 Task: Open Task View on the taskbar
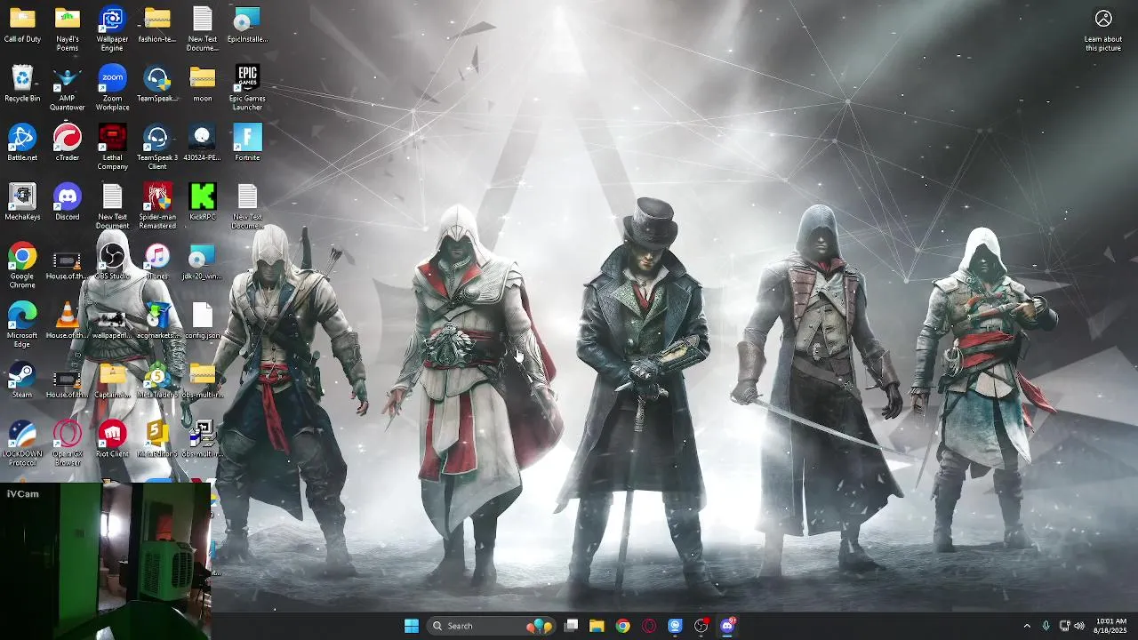tap(572, 626)
